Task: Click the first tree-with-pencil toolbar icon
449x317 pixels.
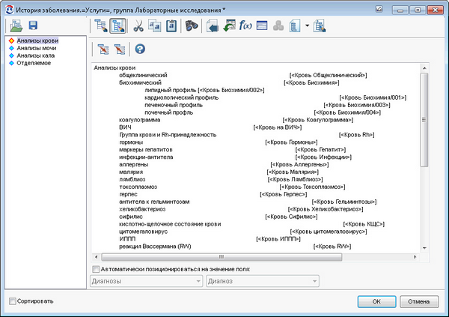Action: pos(101,25)
